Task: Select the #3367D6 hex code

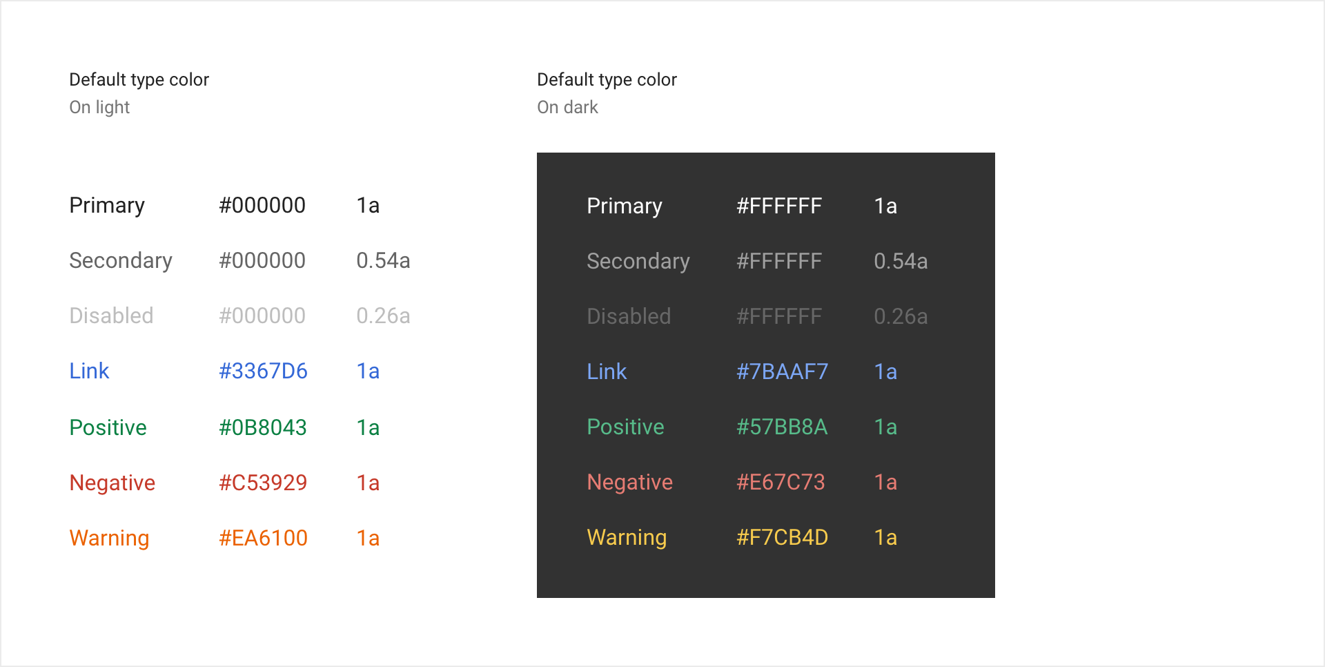Action: 263,371
